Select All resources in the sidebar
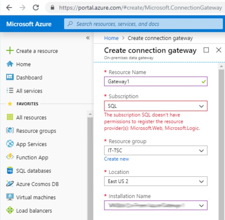 31,118
